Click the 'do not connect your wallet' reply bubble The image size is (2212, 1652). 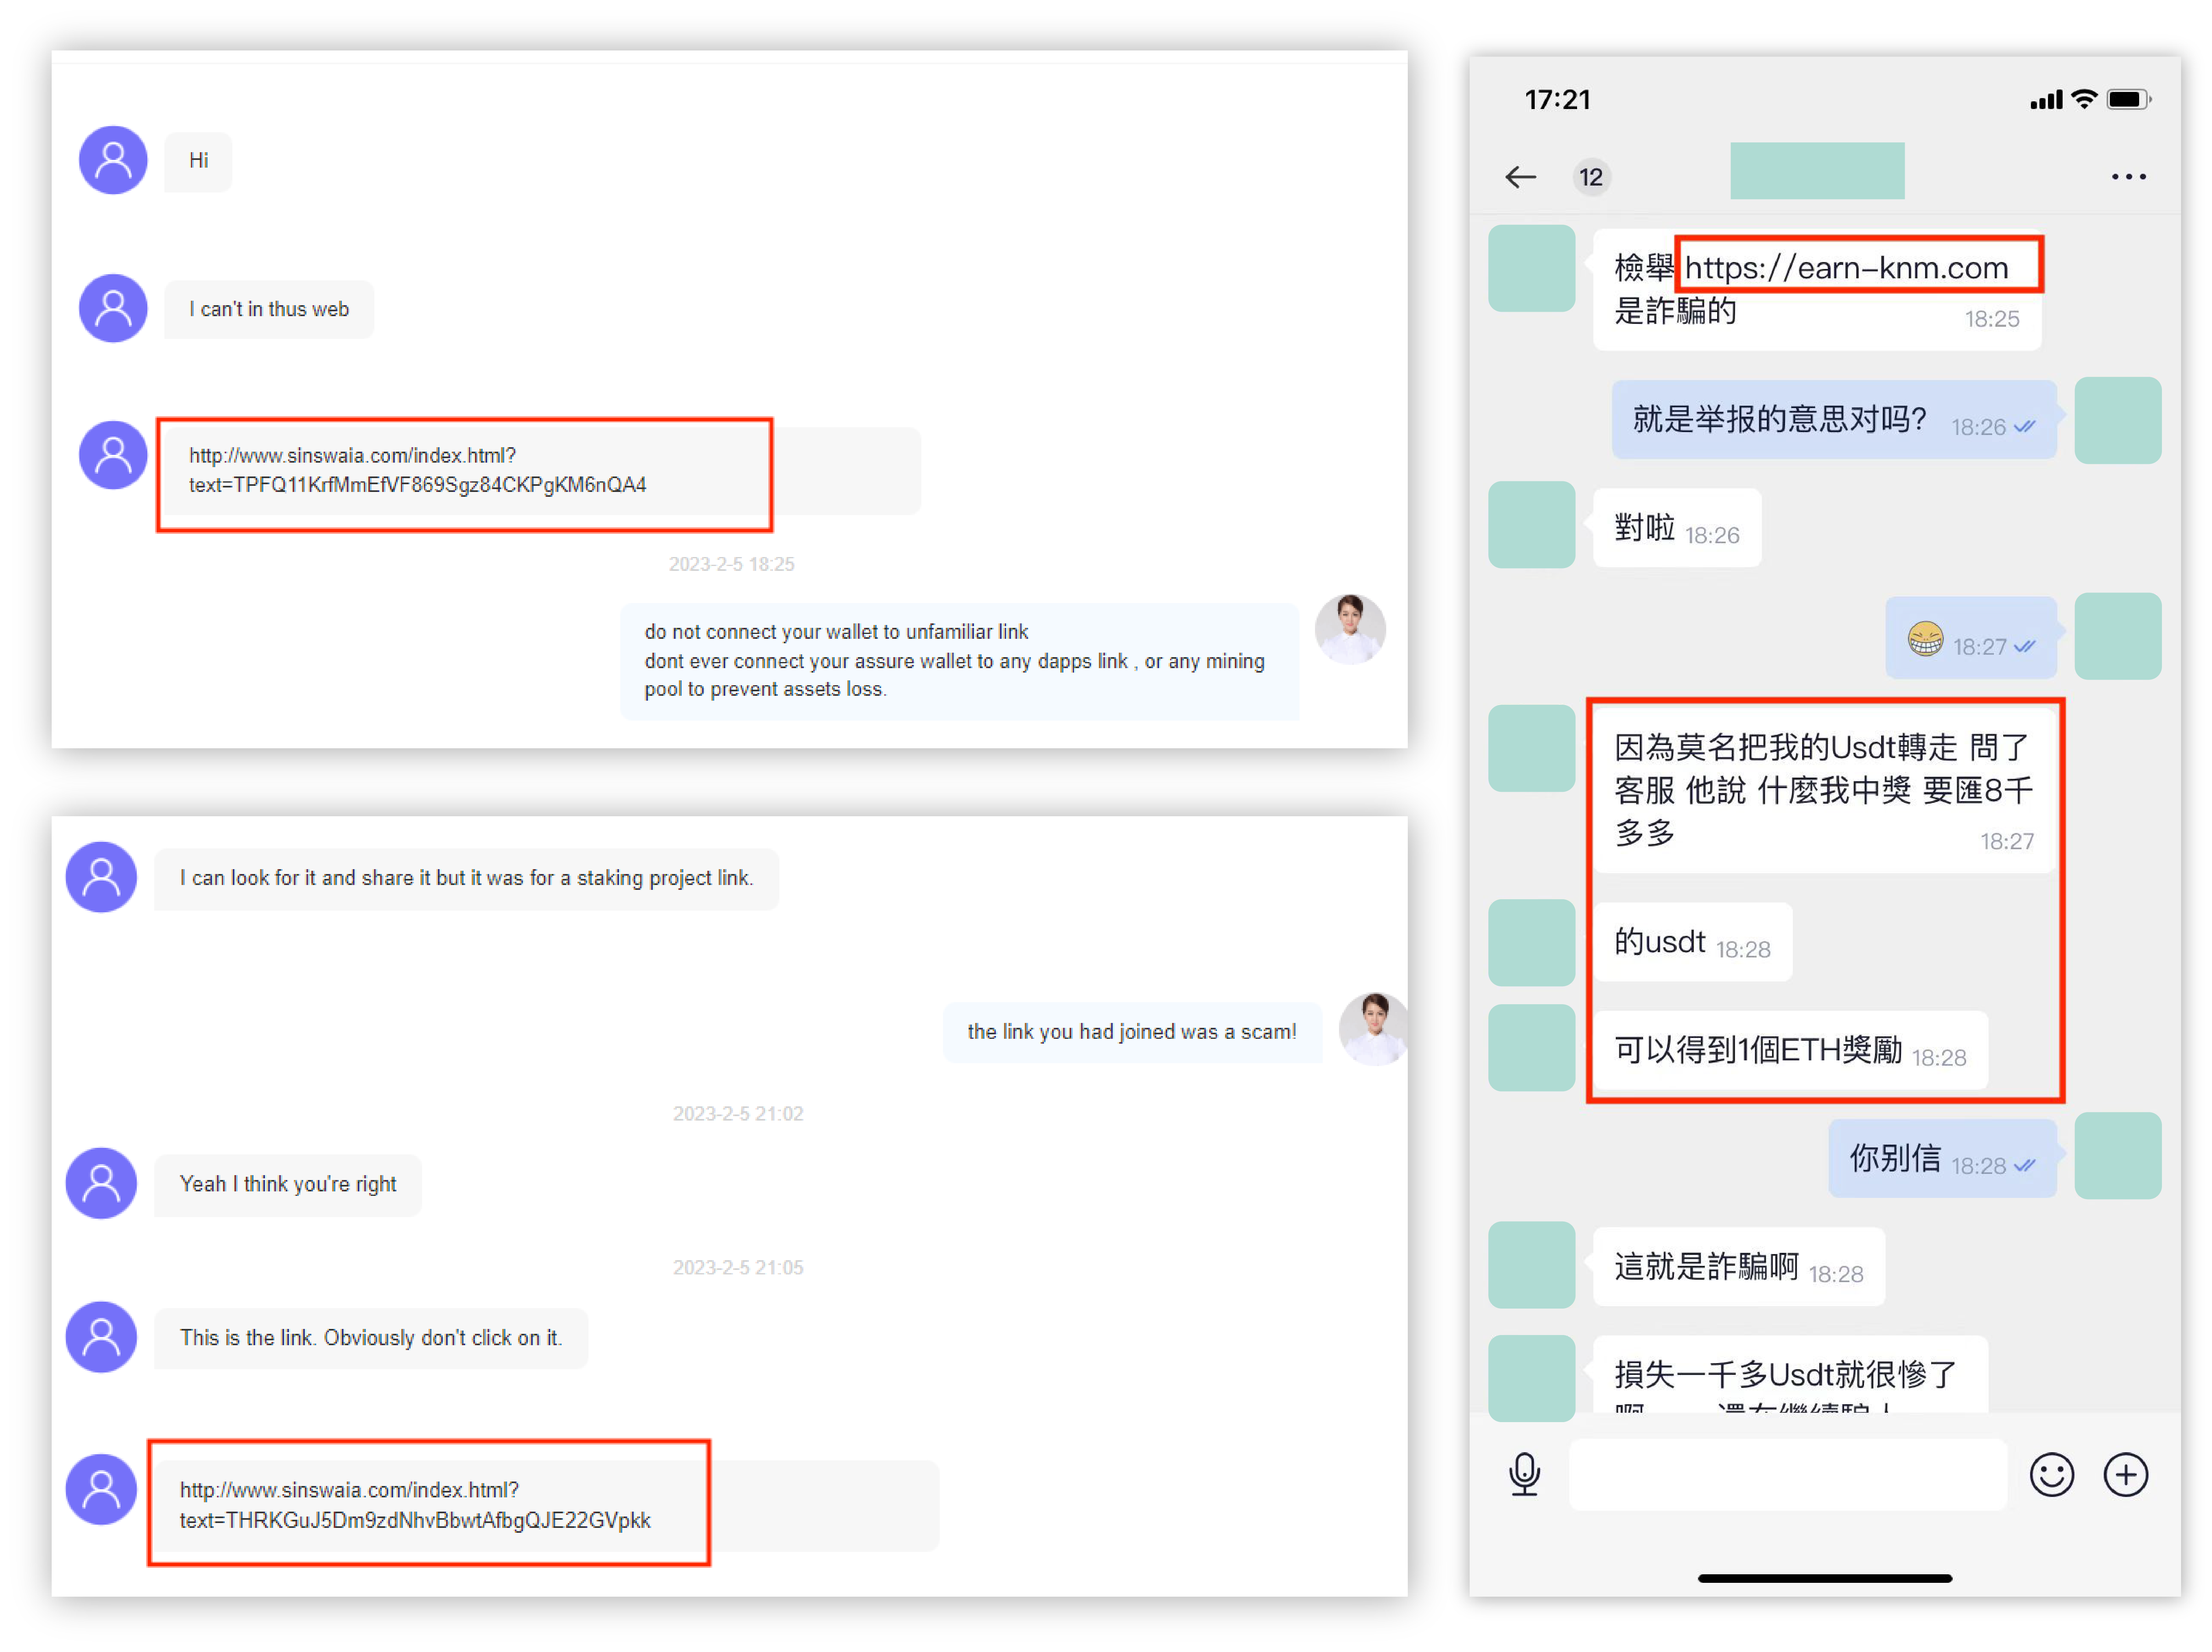pyautogui.click(x=958, y=660)
